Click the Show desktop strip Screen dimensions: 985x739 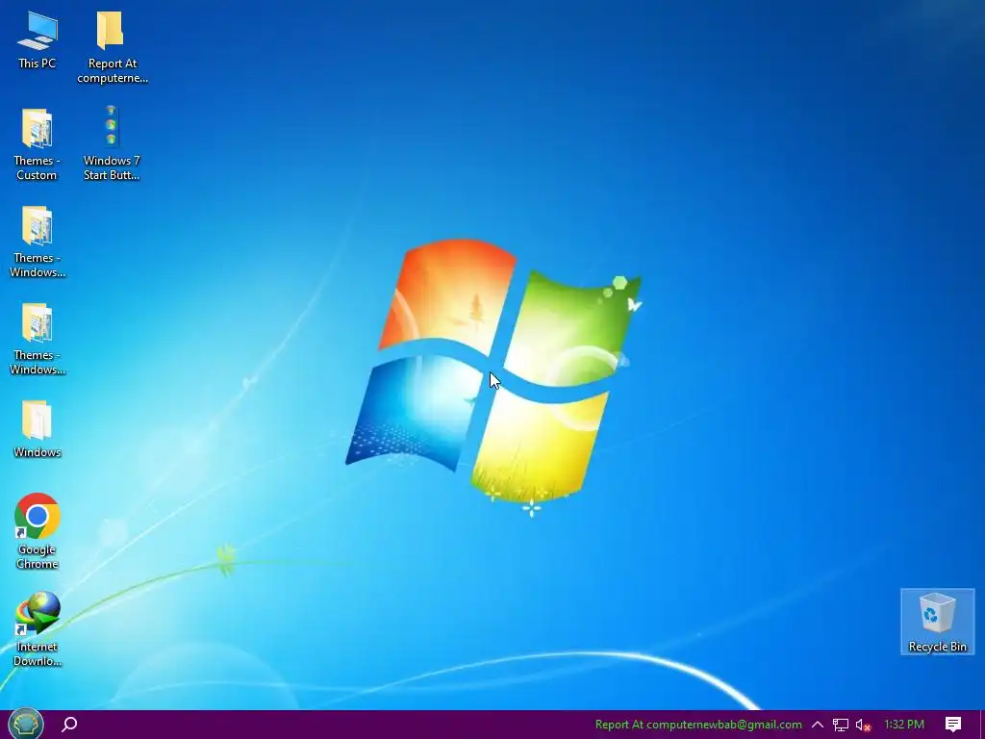tap(982, 725)
